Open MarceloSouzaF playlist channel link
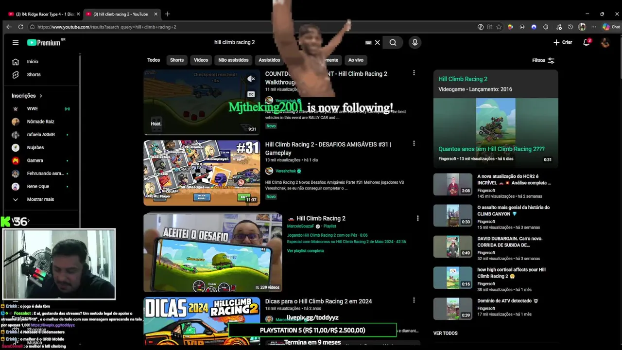Image resolution: width=622 pixels, height=350 pixels. 301,227
